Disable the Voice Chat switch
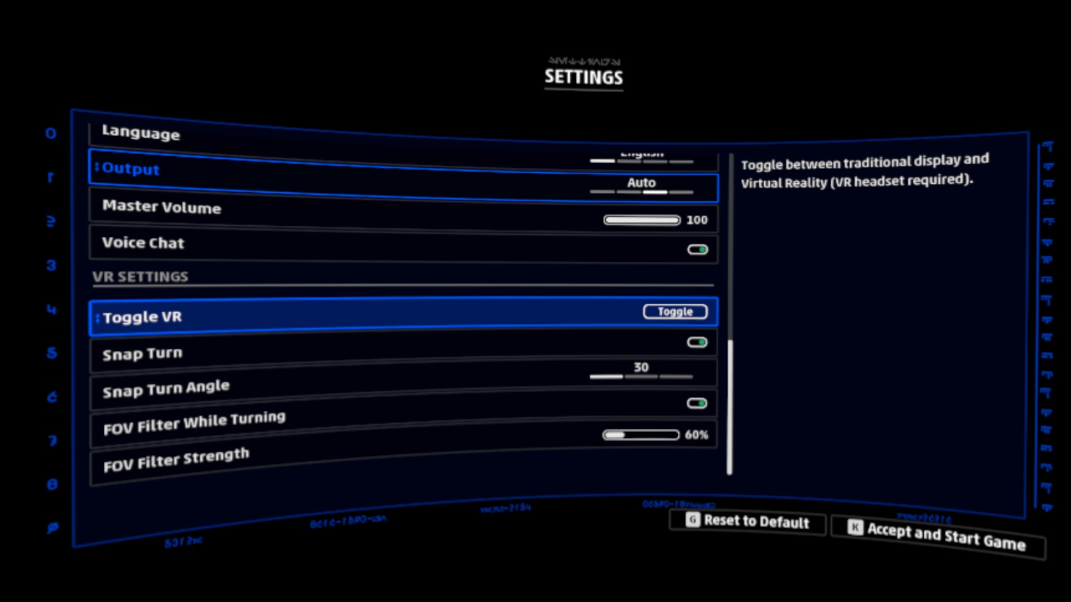Viewport: 1071px width, 602px height. (x=697, y=249)
